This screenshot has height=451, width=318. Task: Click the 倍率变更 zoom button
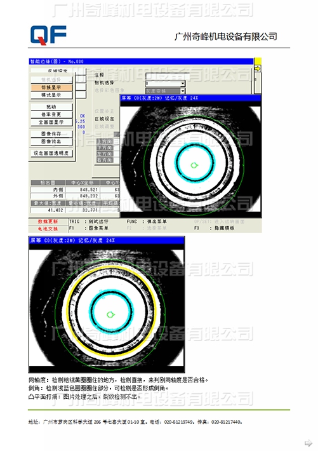(x=51, y=114)
